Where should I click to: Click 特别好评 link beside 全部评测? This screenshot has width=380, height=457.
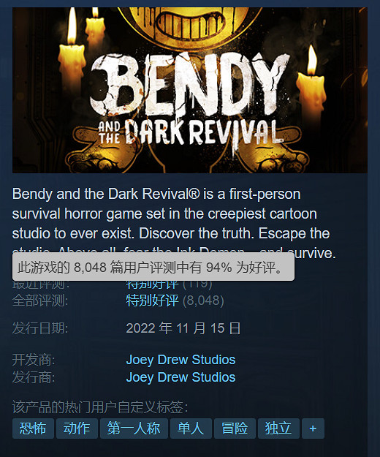tap(152, 301)
